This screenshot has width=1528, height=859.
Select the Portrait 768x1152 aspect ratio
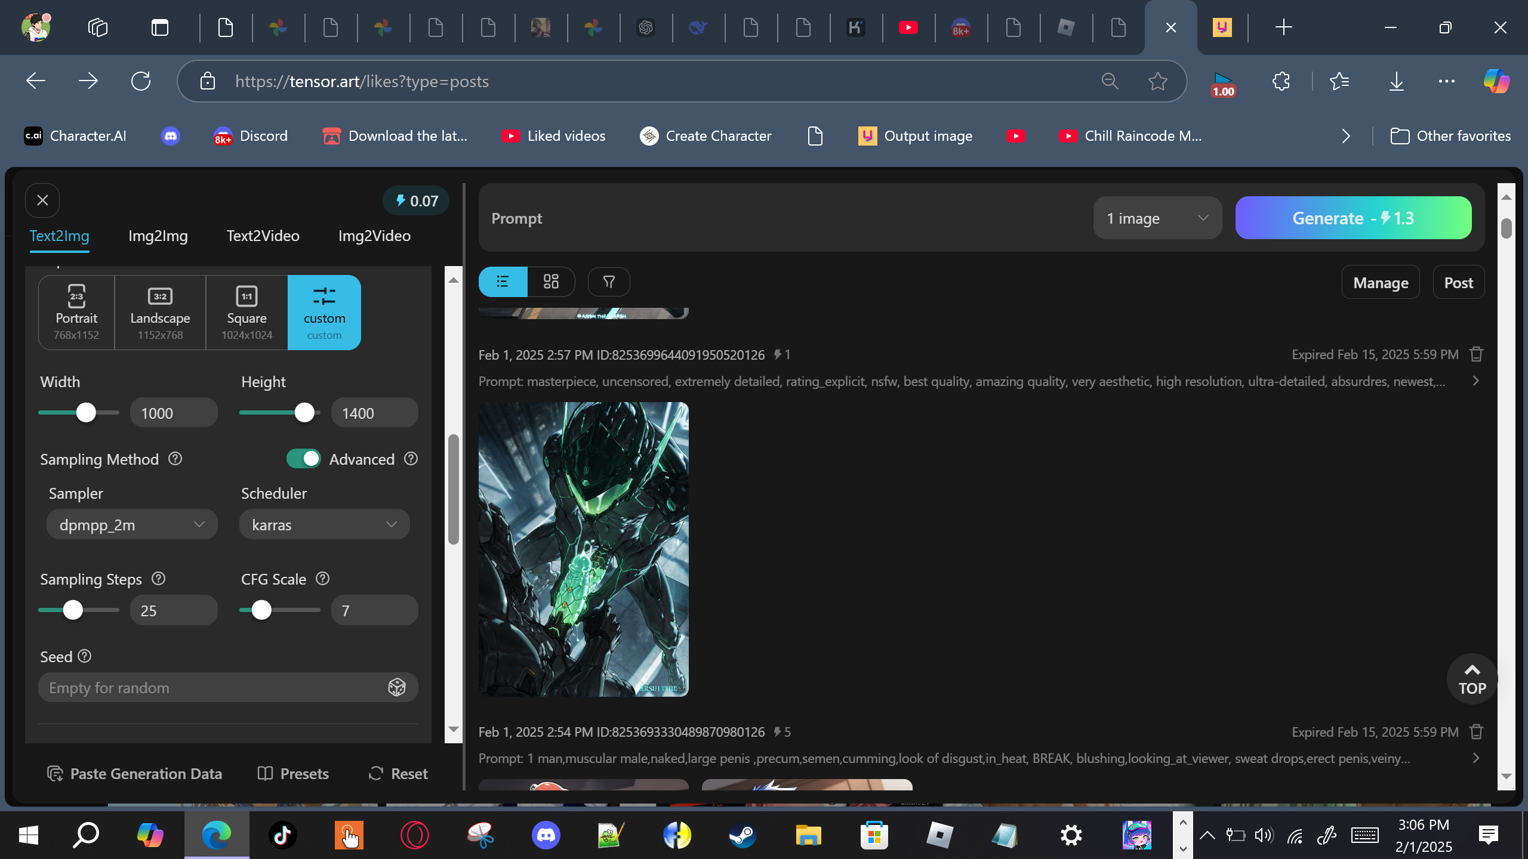76,313
